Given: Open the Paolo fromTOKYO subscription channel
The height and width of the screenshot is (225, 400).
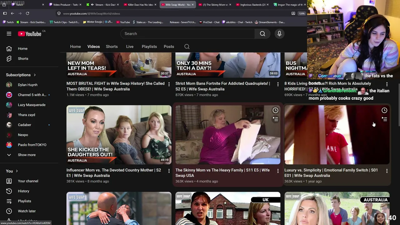Looking at the screenshot, I should (29, 145).
